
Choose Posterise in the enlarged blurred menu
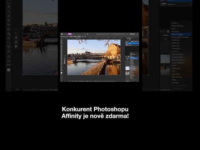click(176, 40)
